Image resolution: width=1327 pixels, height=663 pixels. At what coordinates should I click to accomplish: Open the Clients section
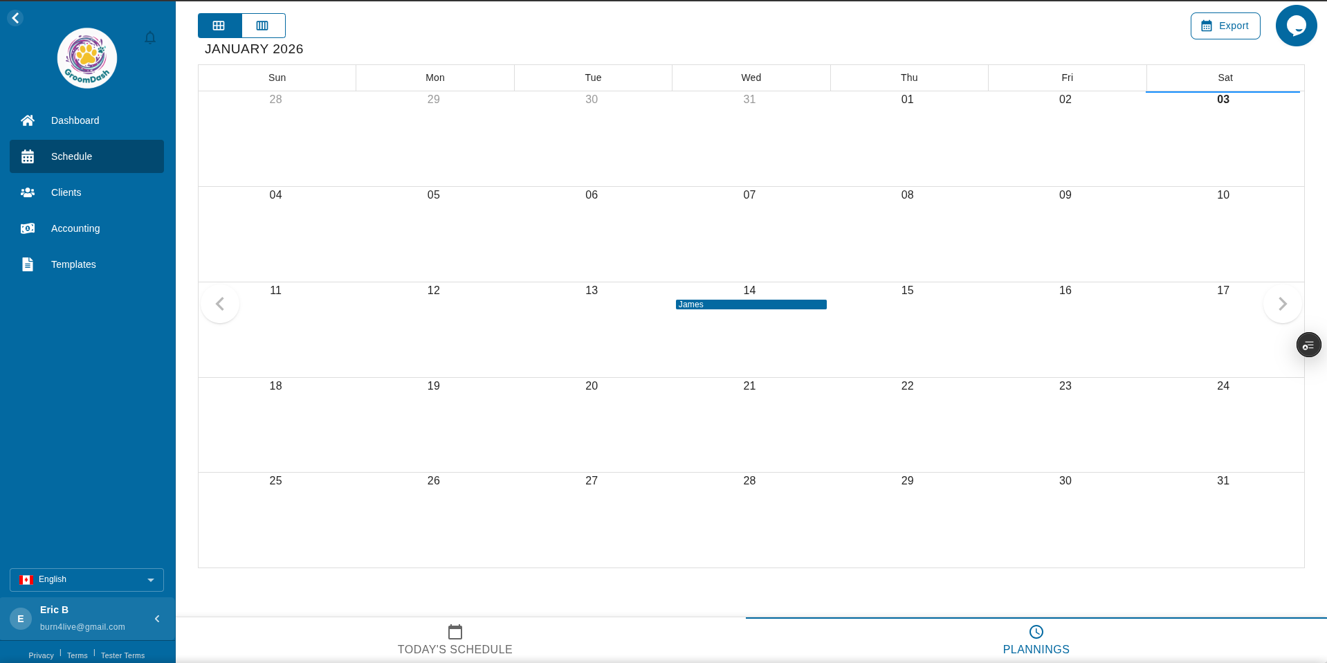[66, 192]
